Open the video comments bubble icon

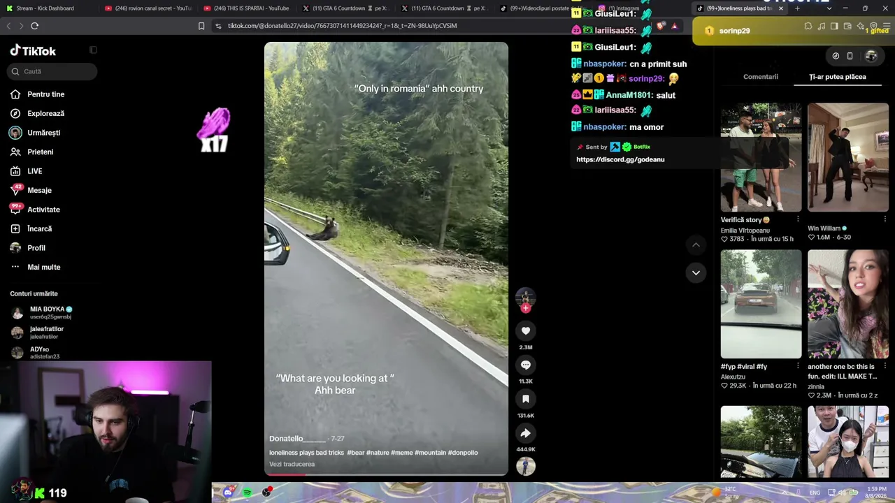point(526,365)
